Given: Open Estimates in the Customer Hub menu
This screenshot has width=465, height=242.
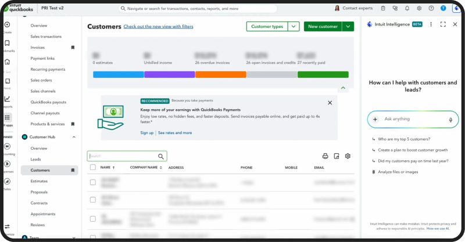Looking at the screenshot, I should click(x=39, y=181).
